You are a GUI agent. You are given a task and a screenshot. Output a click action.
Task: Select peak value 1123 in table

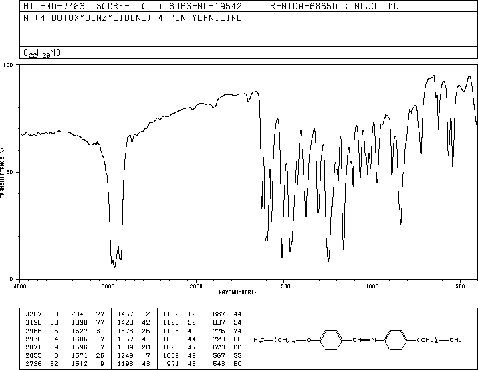pyautogui.click(x=171, y=322)
